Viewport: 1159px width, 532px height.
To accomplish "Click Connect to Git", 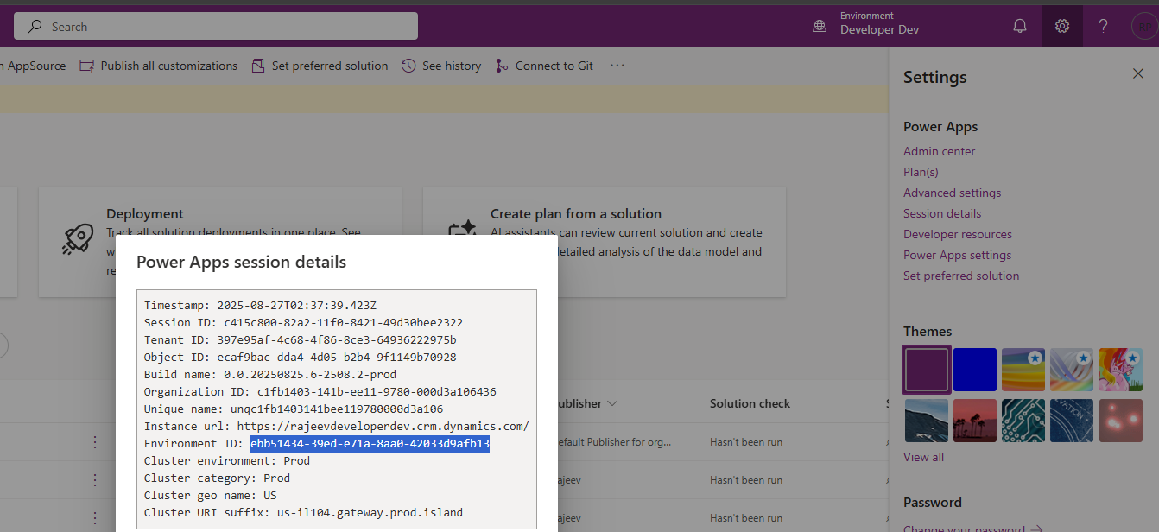I will (545, 66).
